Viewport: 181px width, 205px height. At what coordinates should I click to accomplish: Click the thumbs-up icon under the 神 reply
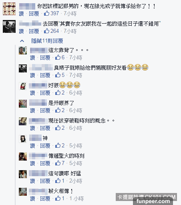[x=58, y=145]
